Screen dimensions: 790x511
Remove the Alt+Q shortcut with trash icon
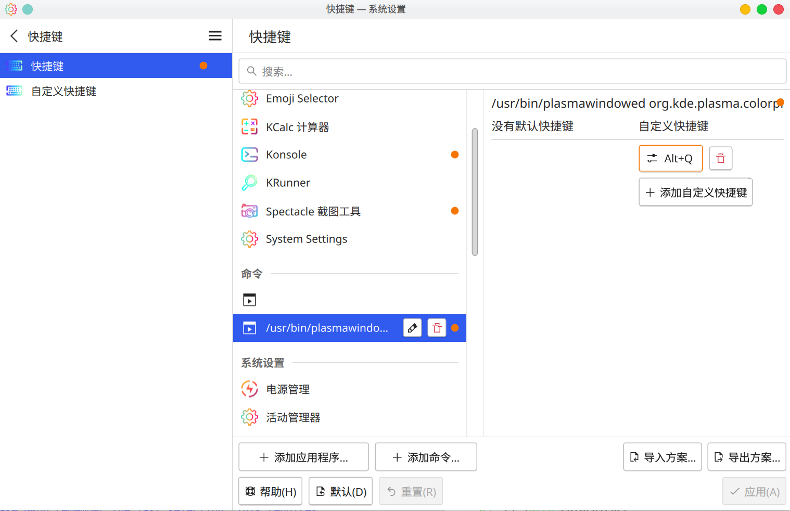[x=720, y=158]
